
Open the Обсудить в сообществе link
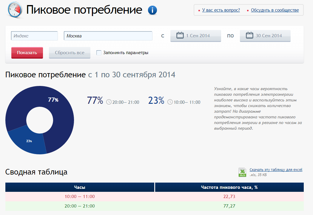coord(275,10)
